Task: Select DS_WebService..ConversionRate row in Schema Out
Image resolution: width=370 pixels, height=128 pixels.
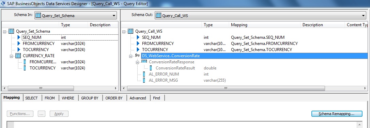Action: click(255, 56)
